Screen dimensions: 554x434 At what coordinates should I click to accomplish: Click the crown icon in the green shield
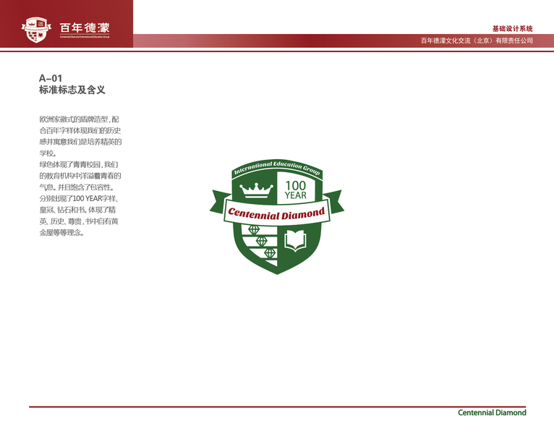(x=256, y=190)
